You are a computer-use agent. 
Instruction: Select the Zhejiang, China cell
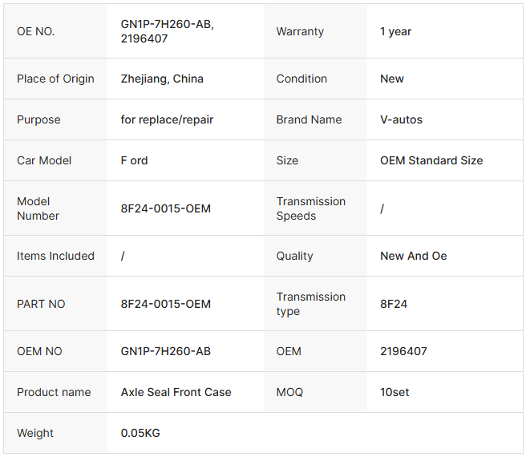pos(162,79)
